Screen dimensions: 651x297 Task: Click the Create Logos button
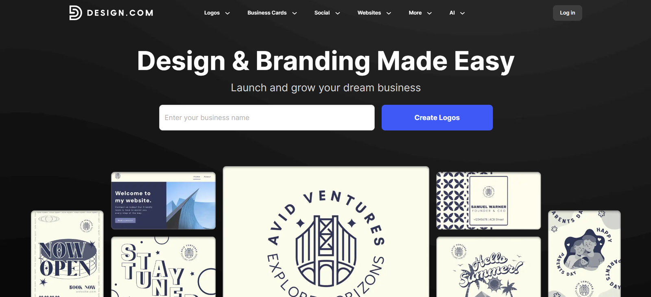coord(437,117)
